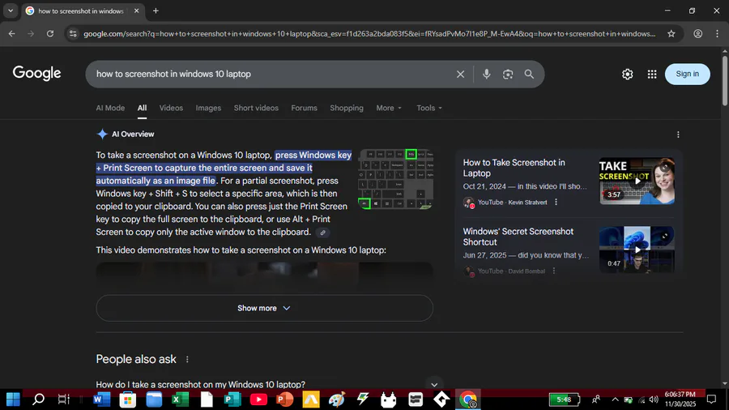The width and height of the screenshot is (729, 410).
Task: Click Sign in button
Action: point(687,74)
